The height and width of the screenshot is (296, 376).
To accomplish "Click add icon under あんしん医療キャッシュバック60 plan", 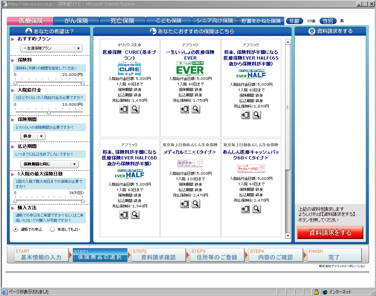I will tap(245, 209).
